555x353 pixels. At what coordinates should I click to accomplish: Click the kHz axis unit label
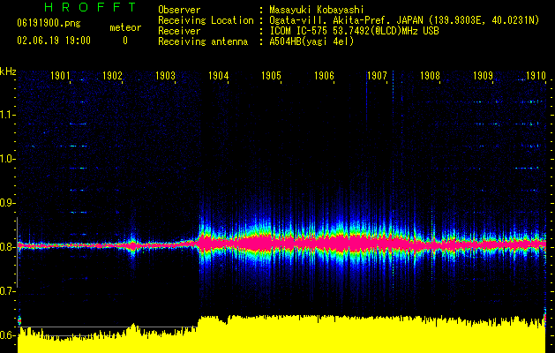click(8, 71)
